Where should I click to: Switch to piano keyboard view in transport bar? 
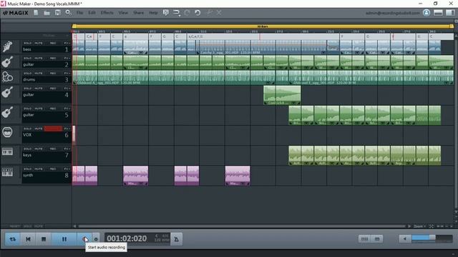pyautogui.click(x=364, y=239)
